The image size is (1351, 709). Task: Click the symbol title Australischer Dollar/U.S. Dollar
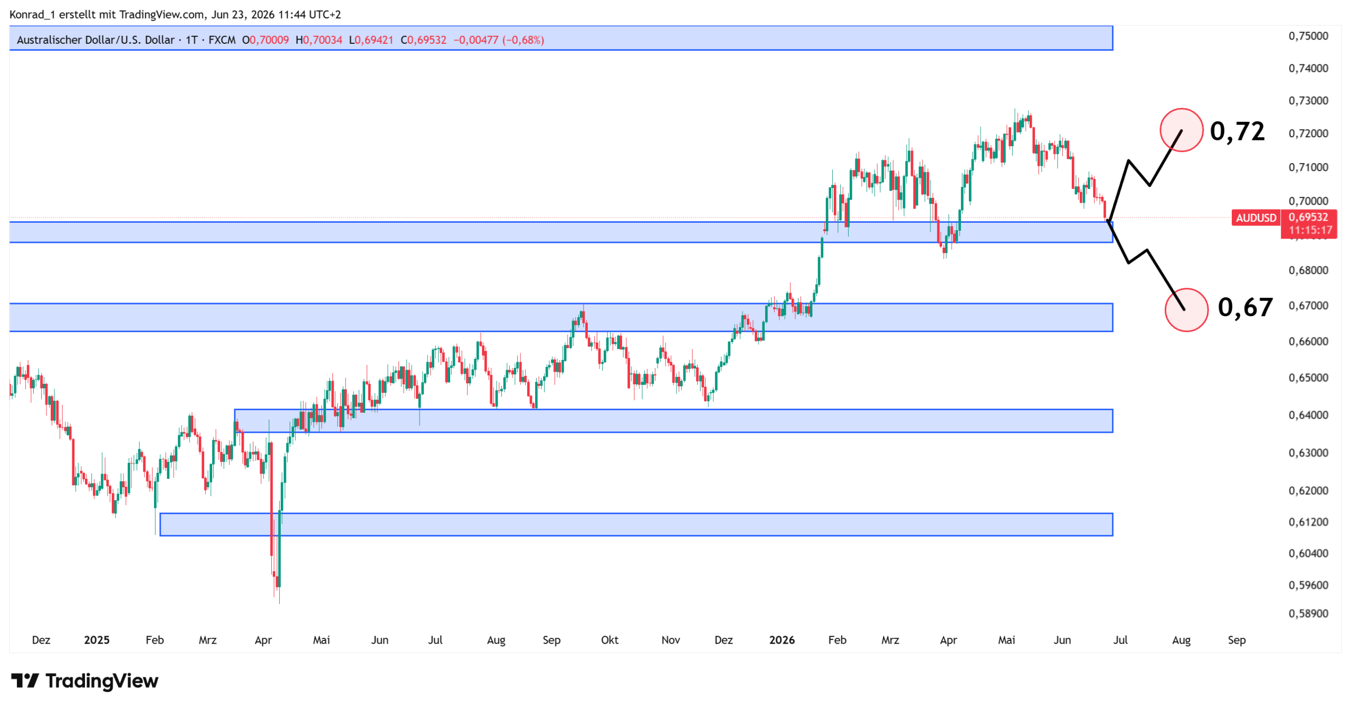click(x=96, y=40)
